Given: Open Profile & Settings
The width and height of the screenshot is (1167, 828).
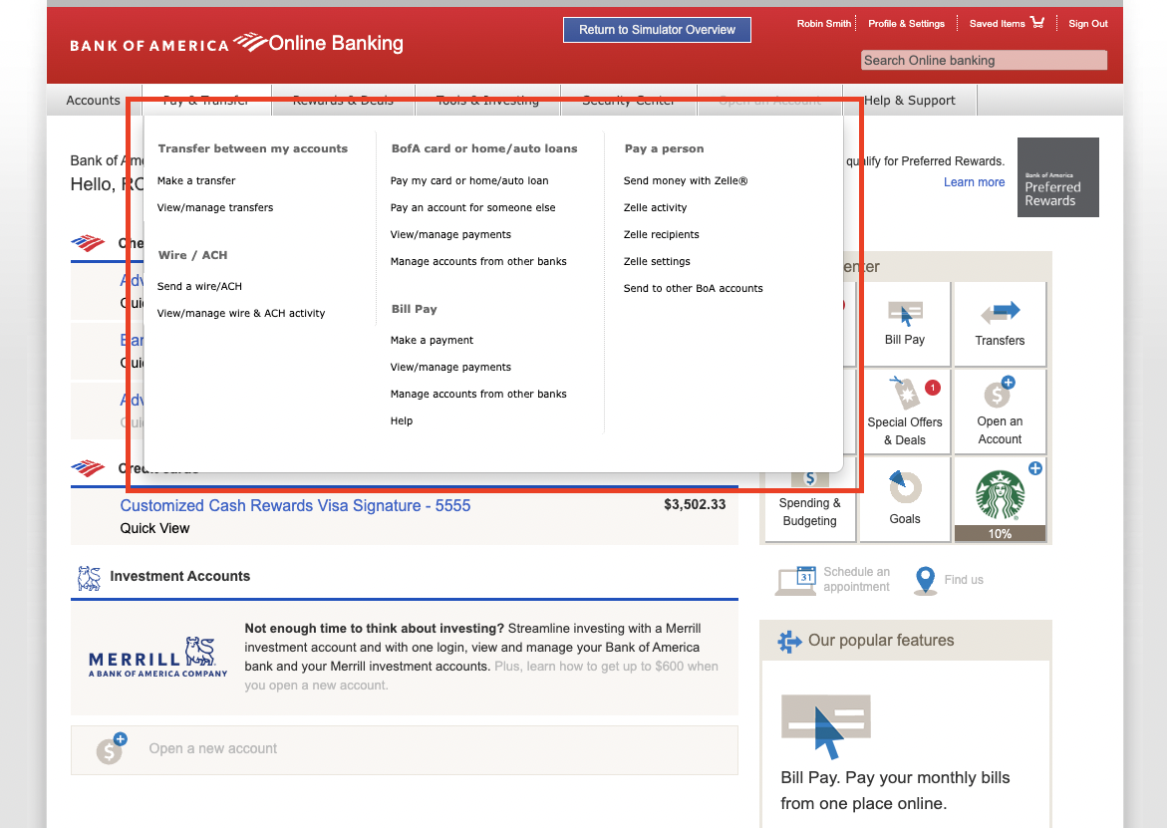Looking at the screenshot, I should 906,24.
